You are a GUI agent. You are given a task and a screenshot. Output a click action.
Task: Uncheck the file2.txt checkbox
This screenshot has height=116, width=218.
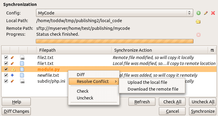tap(6, 57)
